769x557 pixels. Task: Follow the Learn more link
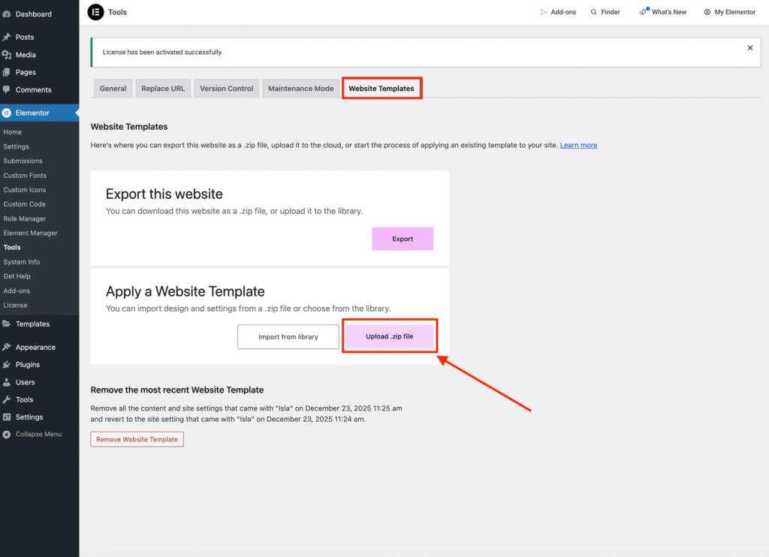coord(578,145)
